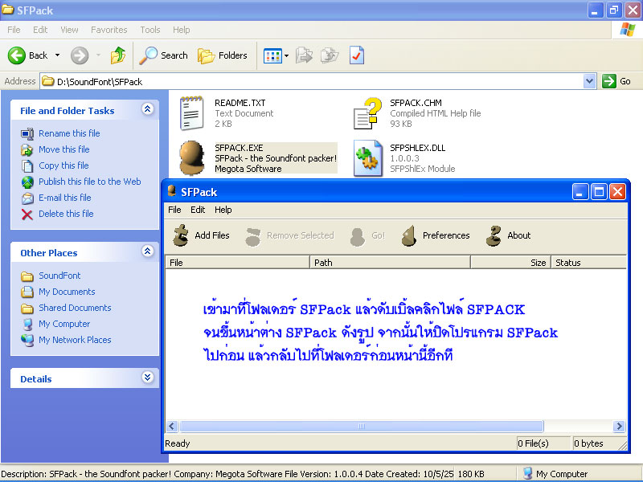Open the About dialog in SFPack
Screen dimensions: 643x482
tap(508, 235)
